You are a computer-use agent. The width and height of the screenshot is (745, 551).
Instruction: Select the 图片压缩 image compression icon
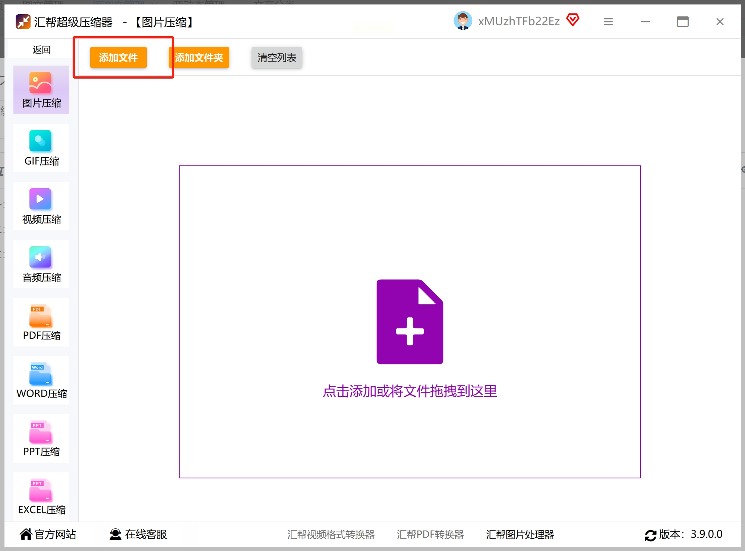coord(40,83)
